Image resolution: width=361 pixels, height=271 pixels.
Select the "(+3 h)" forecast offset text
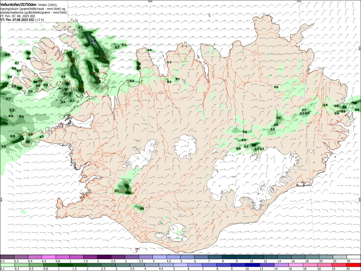(39, 20)
